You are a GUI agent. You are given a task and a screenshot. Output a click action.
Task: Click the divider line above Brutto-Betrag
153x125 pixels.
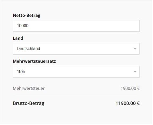tap(76, 95)
